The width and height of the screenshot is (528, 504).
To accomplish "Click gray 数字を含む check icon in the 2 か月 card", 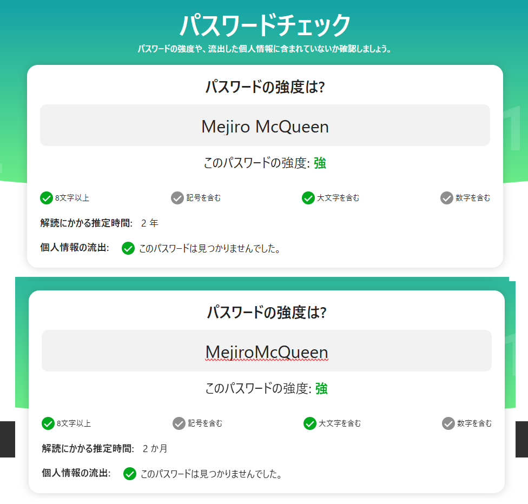I will coord(448,423).
